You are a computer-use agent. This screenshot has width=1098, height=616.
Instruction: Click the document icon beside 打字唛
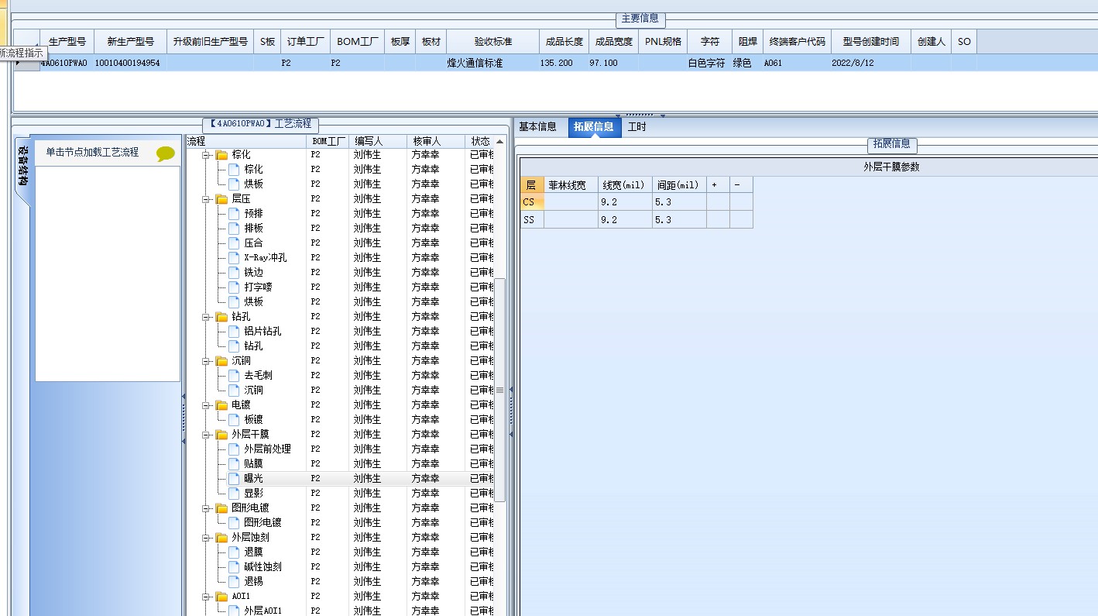pos(234,287)
